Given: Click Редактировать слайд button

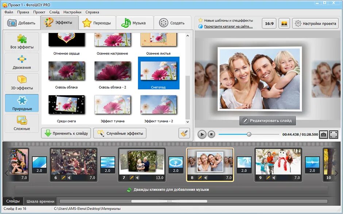Looking at the screenshot, I should tap(267, 121).
